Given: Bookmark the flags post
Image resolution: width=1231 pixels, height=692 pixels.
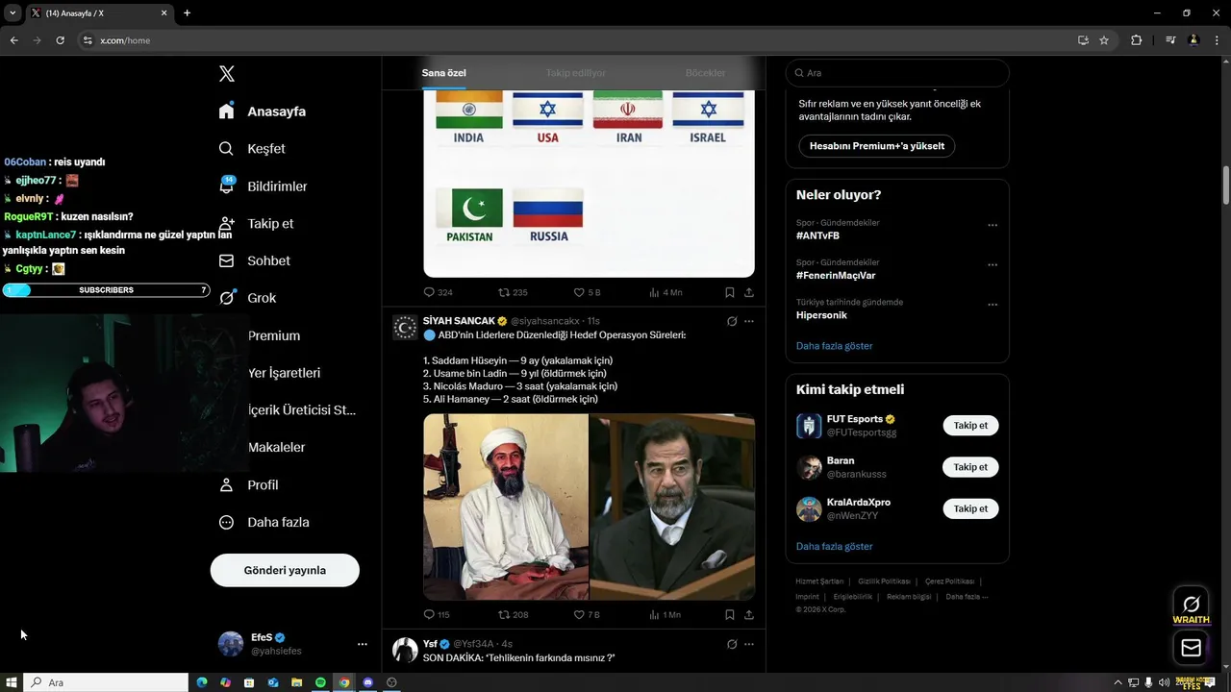Looking at the screenshot, I should point(730,292).
